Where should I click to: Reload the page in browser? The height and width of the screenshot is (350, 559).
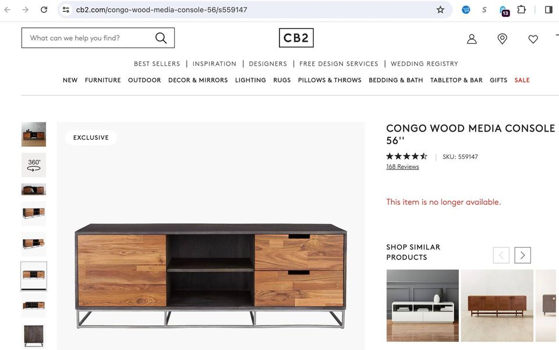click(x=44, y=10)
